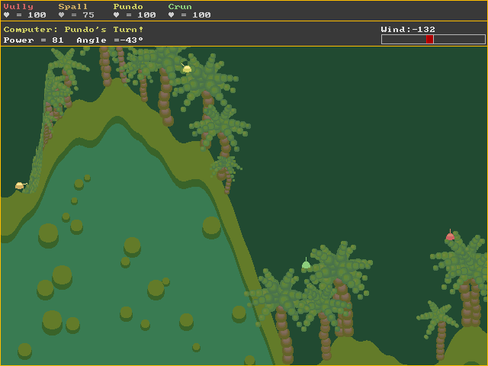The width and height of the screenshot is (488, 366).
Task: Click the Power = 81 readout
Action: [34, 40]
